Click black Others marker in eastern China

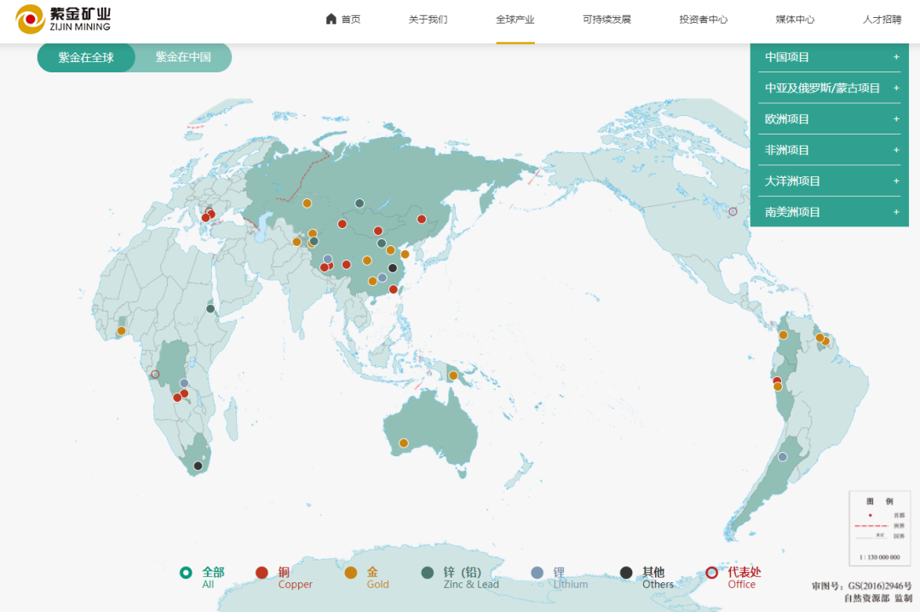pyautogui.click(x=393, y=268)
